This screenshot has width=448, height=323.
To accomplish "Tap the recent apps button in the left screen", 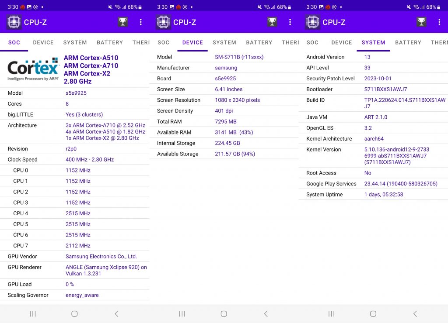I will pos(33,314).
